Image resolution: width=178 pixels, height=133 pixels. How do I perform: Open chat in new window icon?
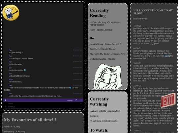coord(76,100)
